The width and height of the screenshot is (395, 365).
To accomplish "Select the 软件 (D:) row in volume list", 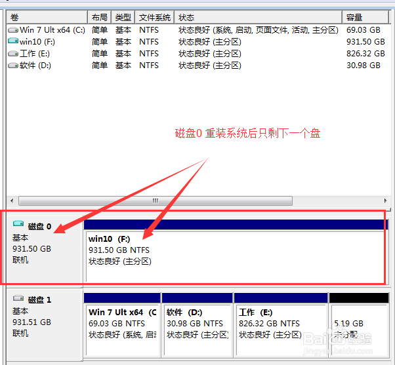I will [x=197, y=66].
